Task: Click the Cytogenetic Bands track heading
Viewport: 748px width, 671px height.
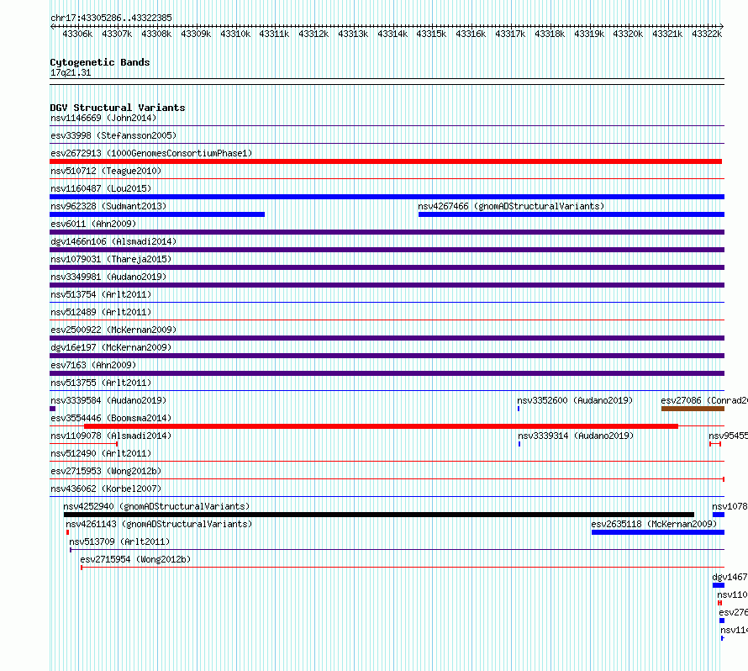Action: (100, 62)
